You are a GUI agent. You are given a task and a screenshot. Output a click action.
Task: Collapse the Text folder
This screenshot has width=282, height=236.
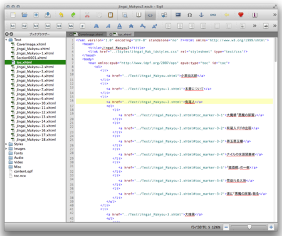(6, 39)
